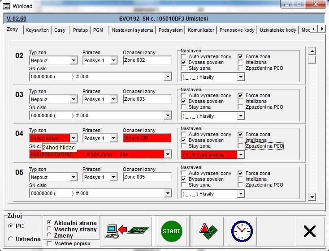Enable Auto vyrazeni zony for zone 02
The image size is (329, 251).
coord(184,57)
